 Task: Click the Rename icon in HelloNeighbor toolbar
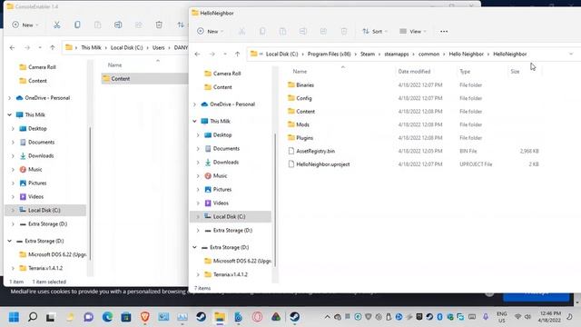point(302,32)
